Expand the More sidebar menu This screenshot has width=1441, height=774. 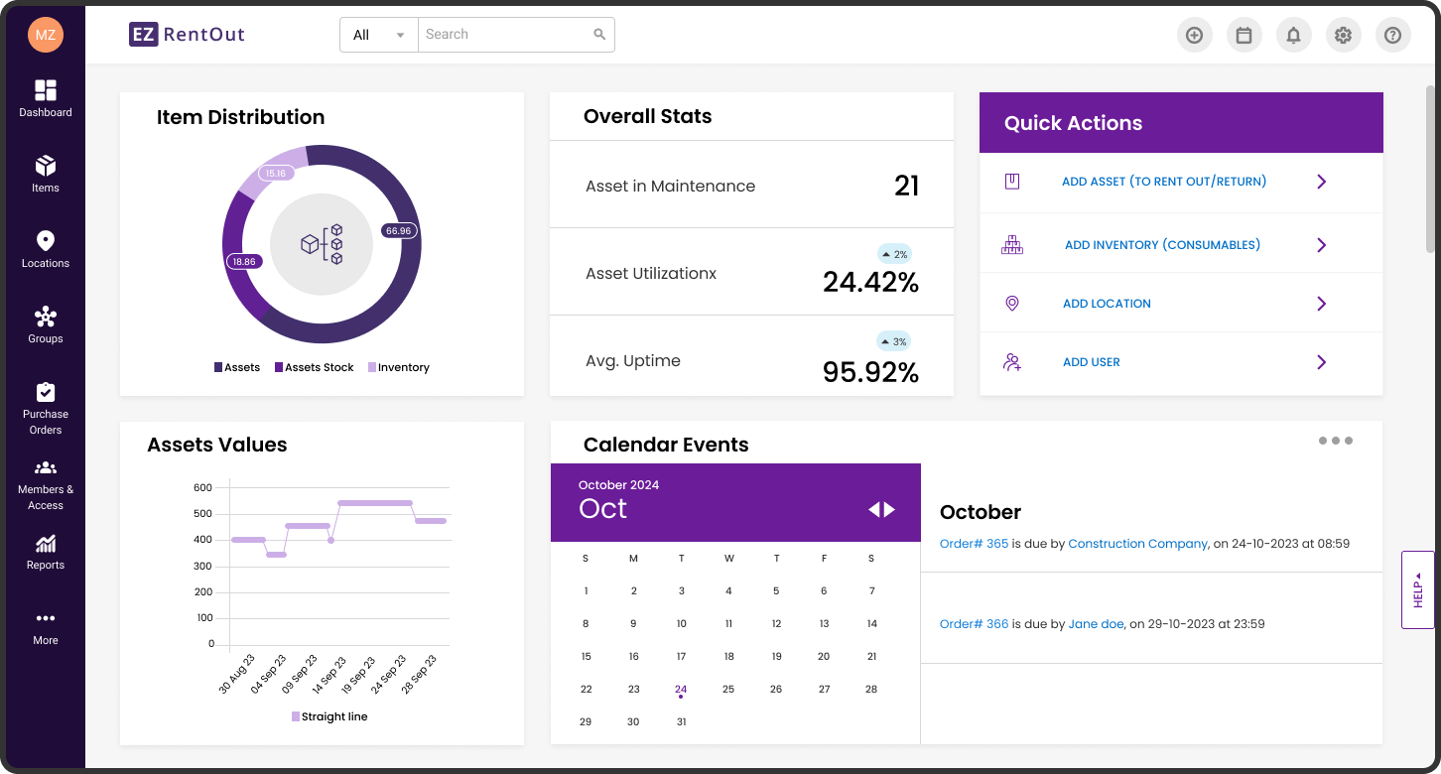tap(46, 626)
